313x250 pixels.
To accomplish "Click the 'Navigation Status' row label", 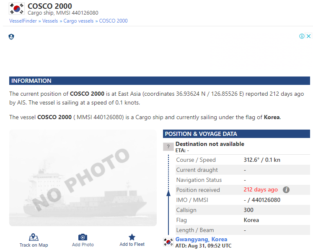I will pyautogui.click(x=199, y=180).
